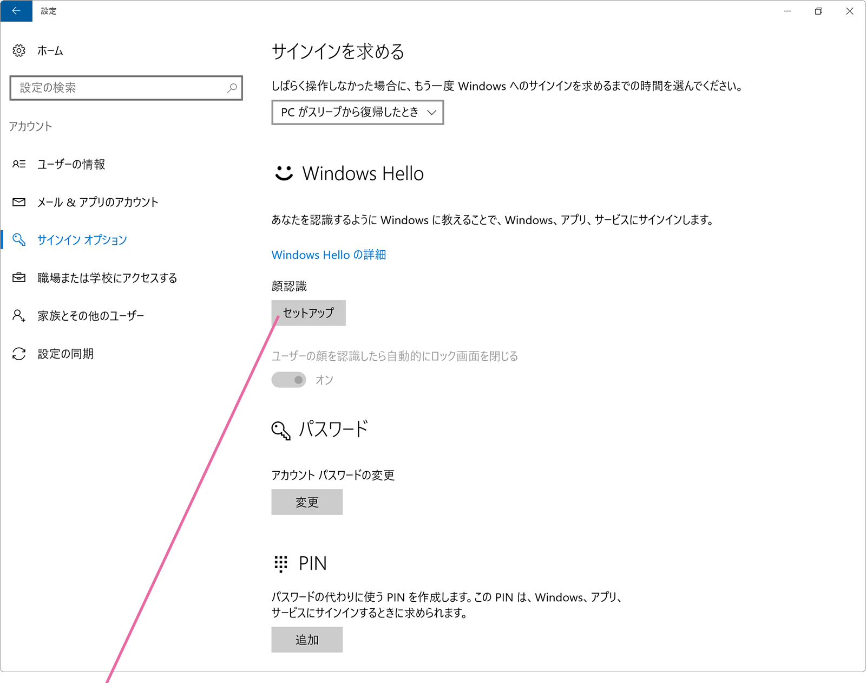Click アカウント パスワードの変更 text
866x683 pixels.
(333, 475)
